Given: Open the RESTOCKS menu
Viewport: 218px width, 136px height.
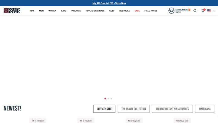Looking at the screenshot, I should (x=124, y=11).
